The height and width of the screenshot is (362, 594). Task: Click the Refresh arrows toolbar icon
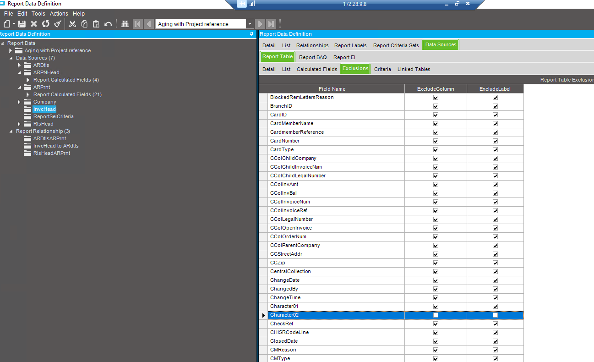45,24
